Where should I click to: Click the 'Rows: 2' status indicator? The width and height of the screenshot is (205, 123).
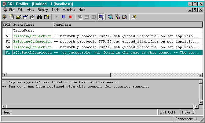[x=188, y=112]
